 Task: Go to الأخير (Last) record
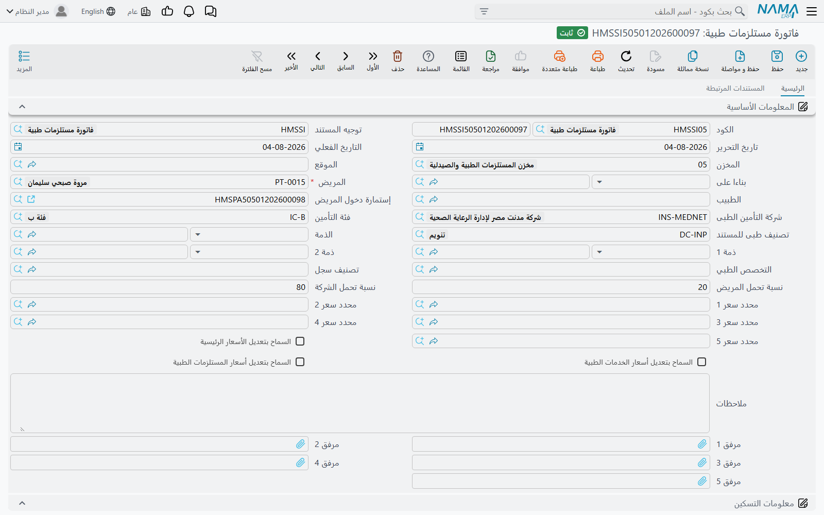[291, 56]
